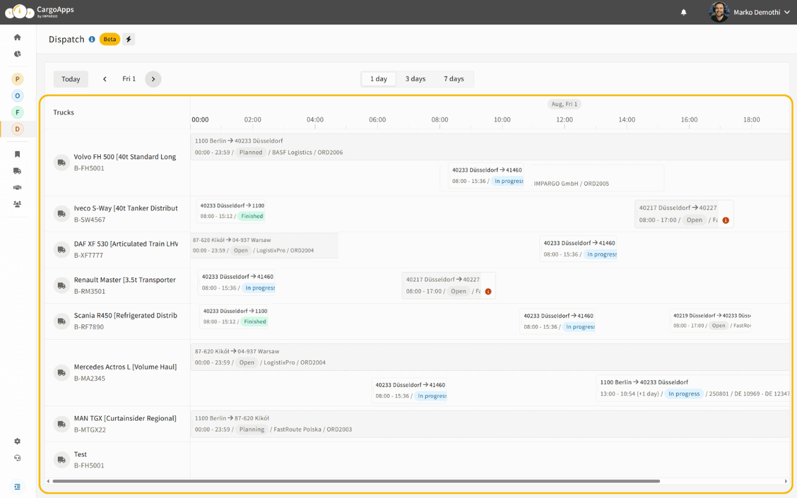Click the notification bell in the top bar

point(683,12)
